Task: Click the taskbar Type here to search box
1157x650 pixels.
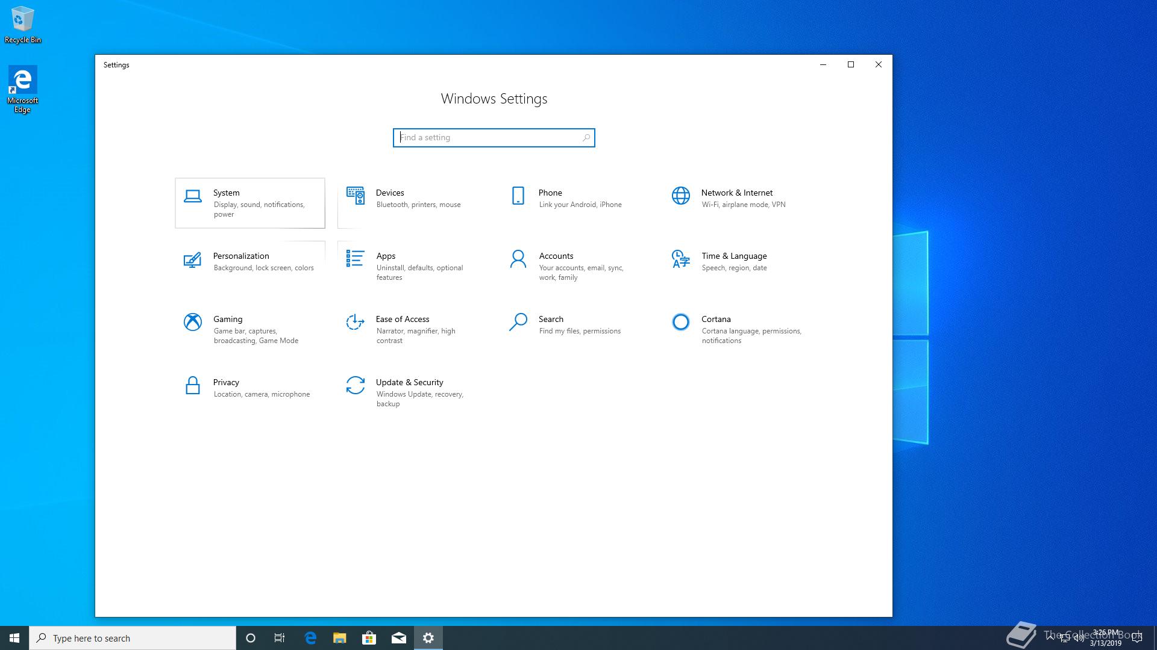Action: (x=133, y=638)
